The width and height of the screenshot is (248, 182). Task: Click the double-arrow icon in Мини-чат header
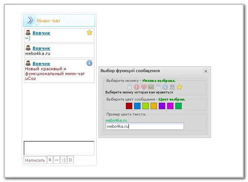[x=30, y=20]
